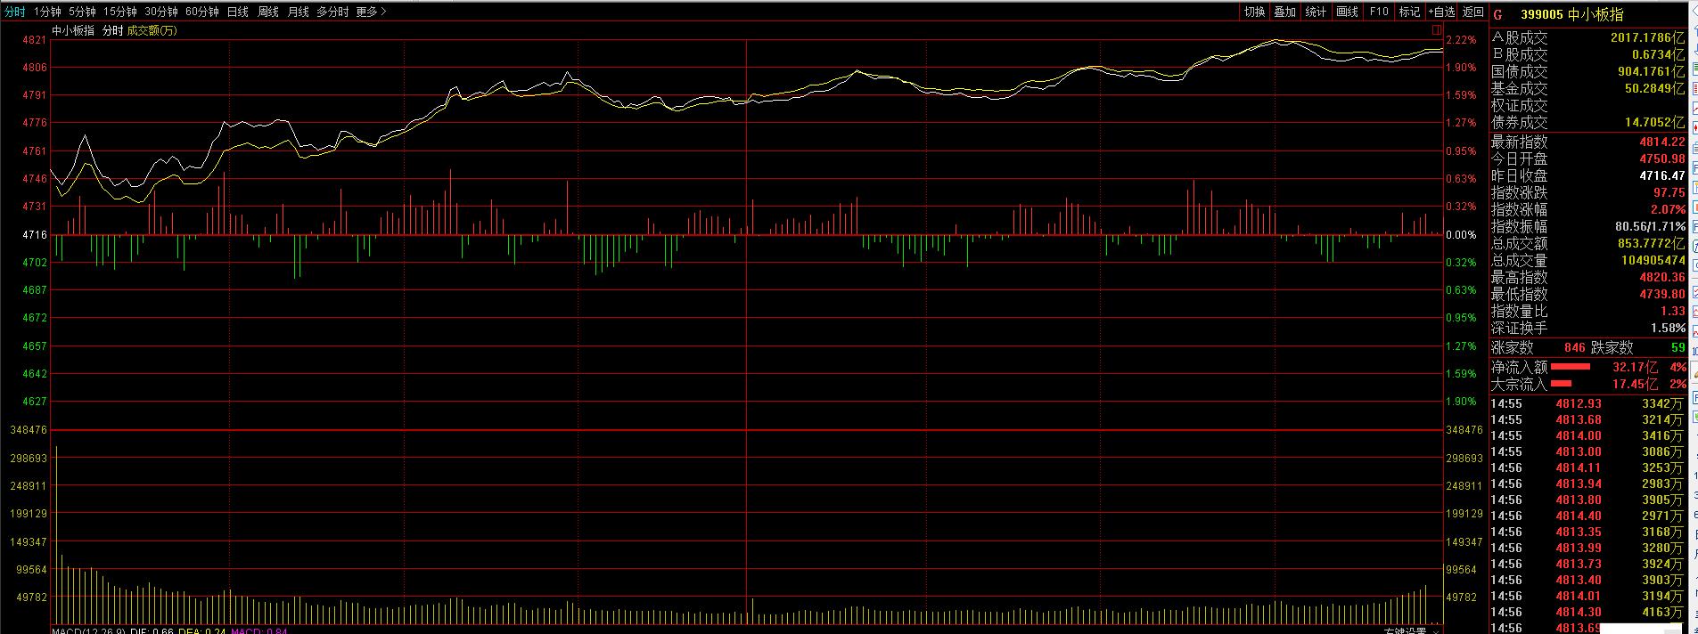The width and height of the screenshot is (1698, 634).
Task: Activate the 画线 draw line tool
Action: [1347, 12]
